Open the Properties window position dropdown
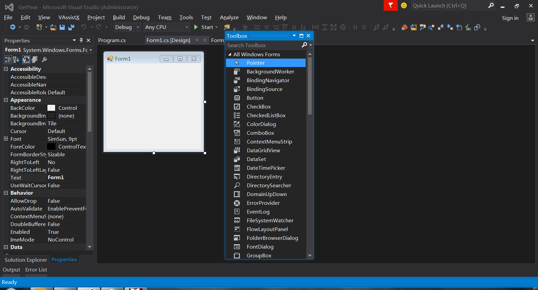 click(x=74, y=40)
